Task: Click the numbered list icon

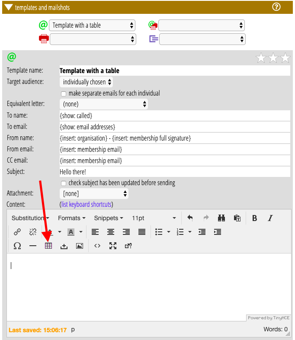Action: coord(180,232)
